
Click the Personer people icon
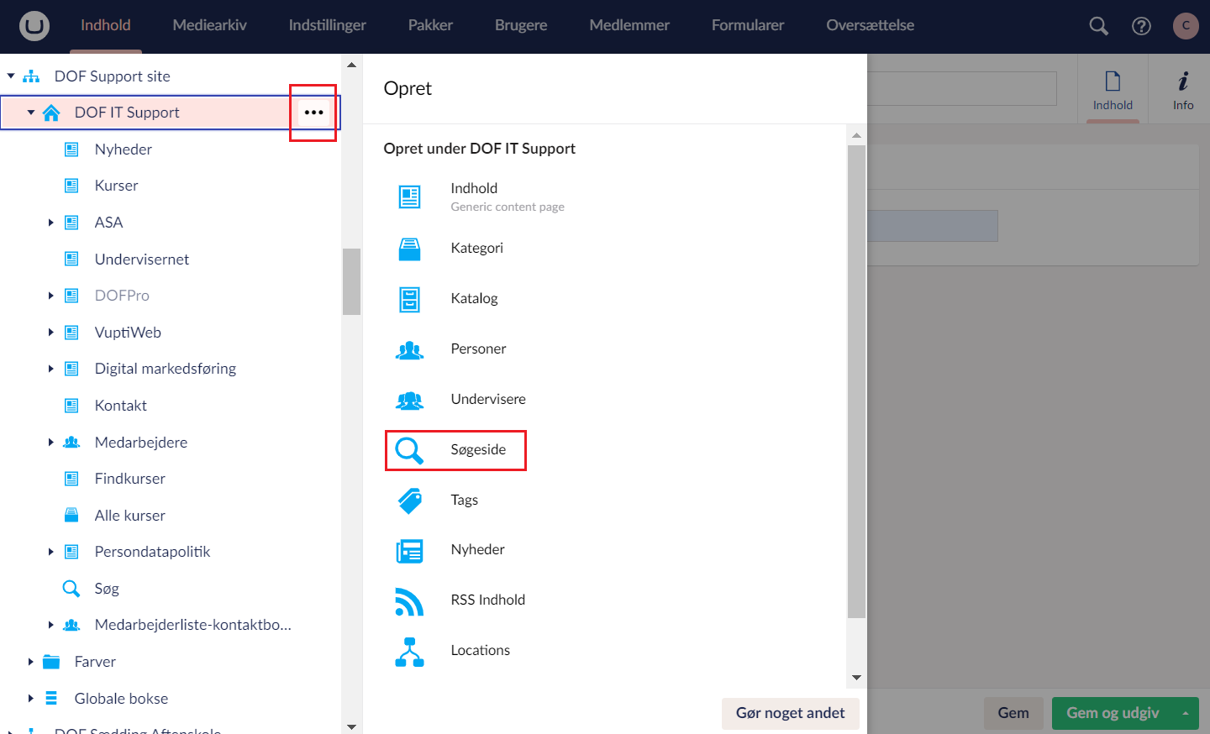[x=409, y=349]
